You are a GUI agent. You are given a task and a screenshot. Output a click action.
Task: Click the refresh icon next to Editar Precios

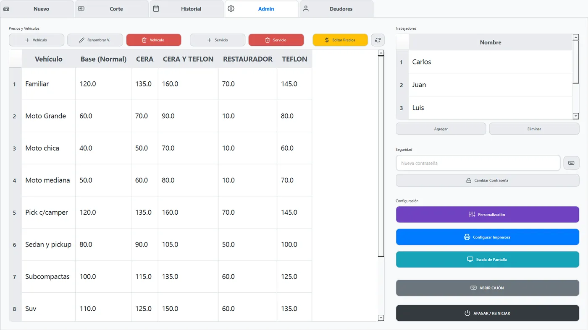point(378,40)
